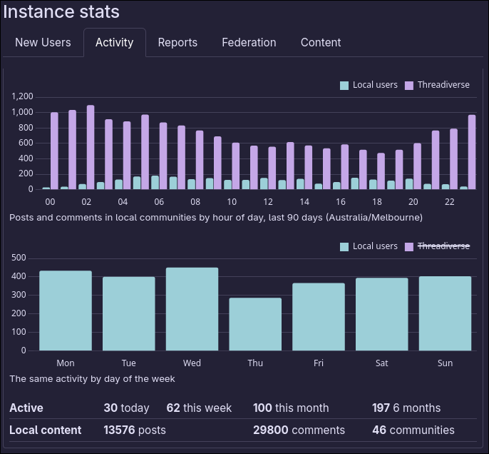Click purple Threadiverse bar at hour 00
489x454 pixels.
54,151
